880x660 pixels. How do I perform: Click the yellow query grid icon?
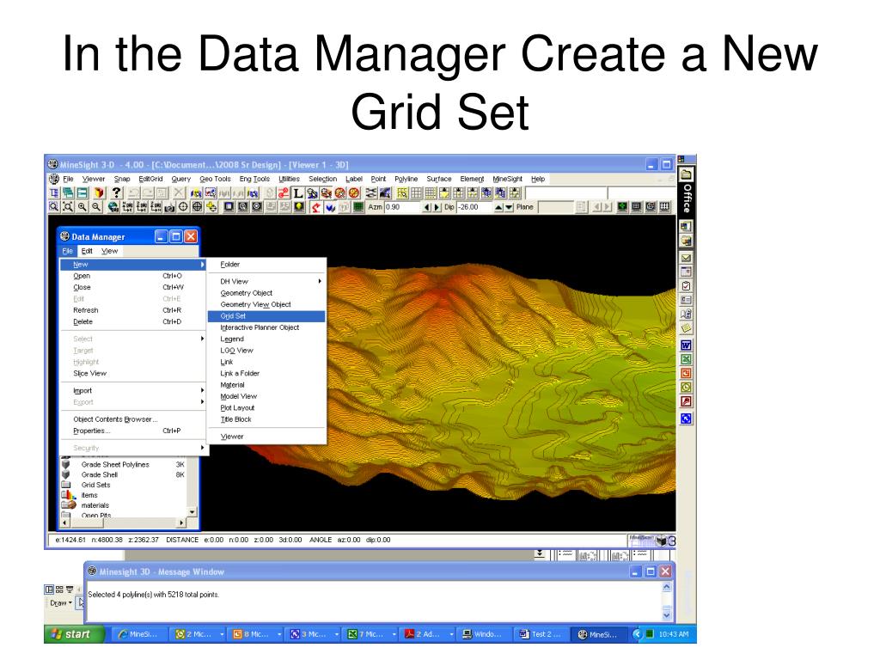pos(402,193)
